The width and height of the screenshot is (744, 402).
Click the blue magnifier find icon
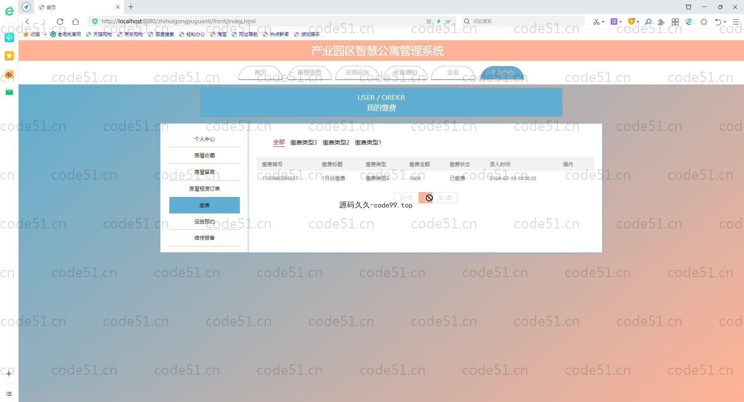[648, 22]
